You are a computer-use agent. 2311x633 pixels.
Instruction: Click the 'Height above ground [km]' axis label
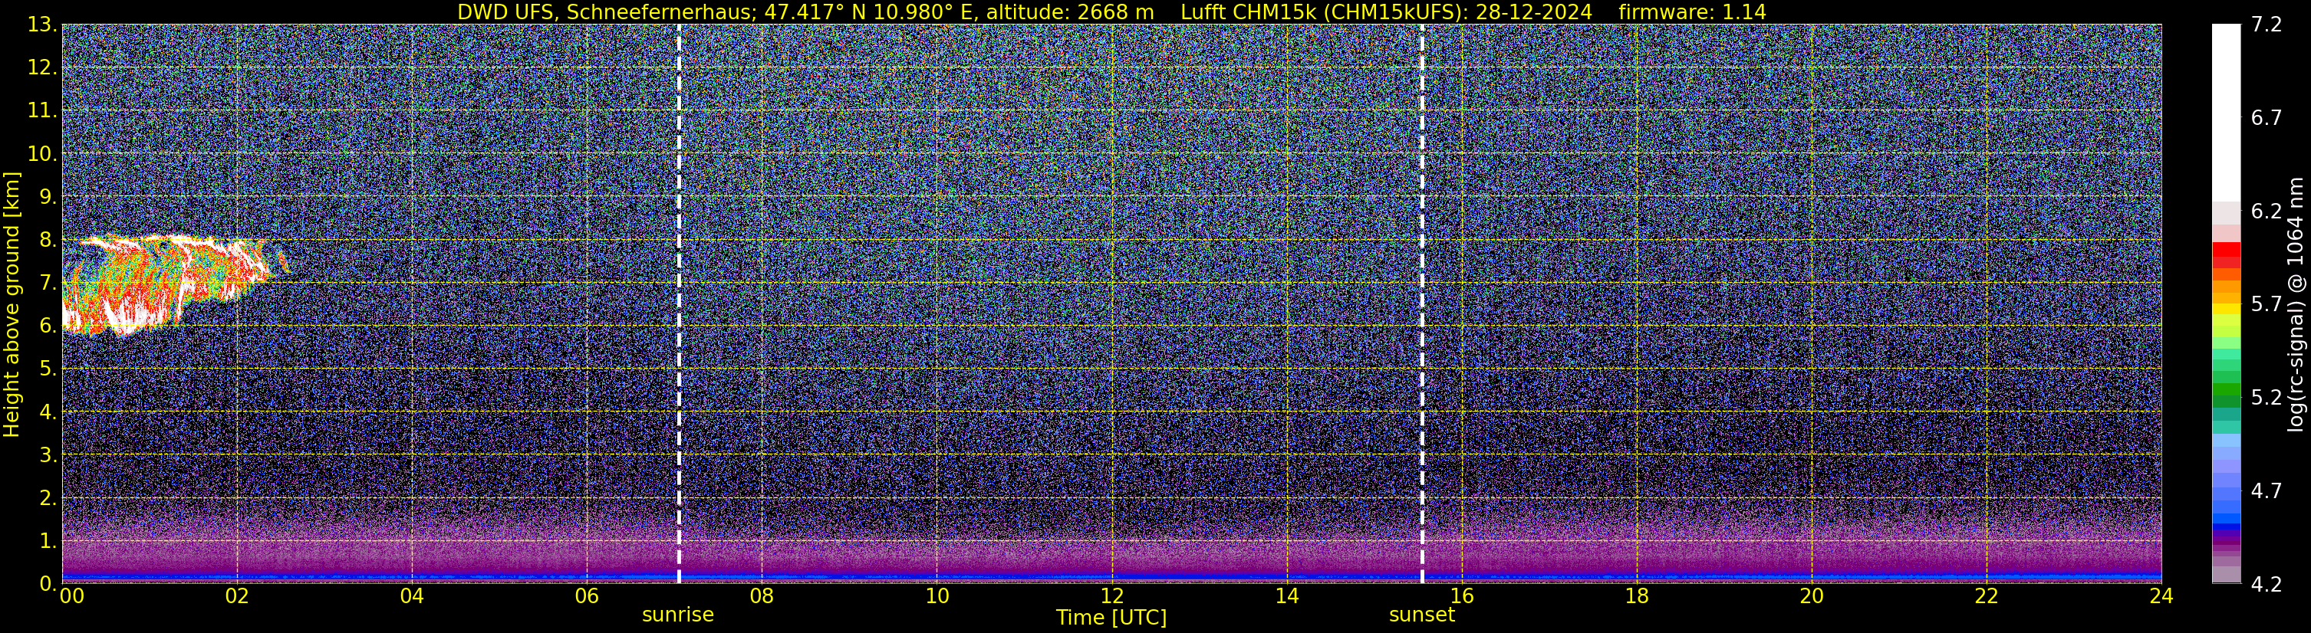pos(12,304)
